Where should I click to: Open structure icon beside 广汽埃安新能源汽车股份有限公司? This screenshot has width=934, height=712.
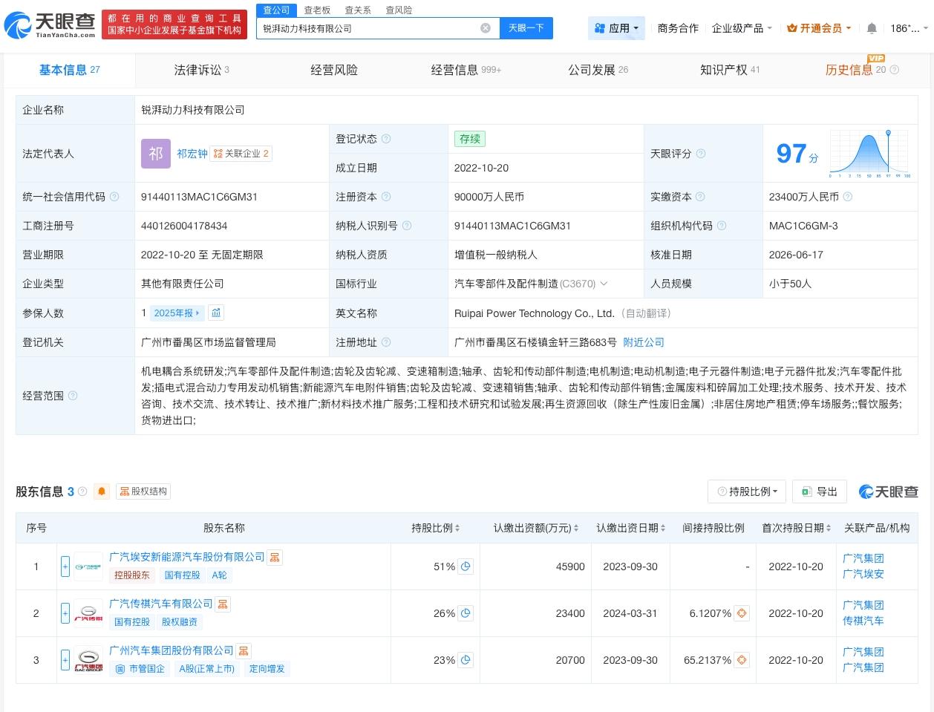[275, 558]
